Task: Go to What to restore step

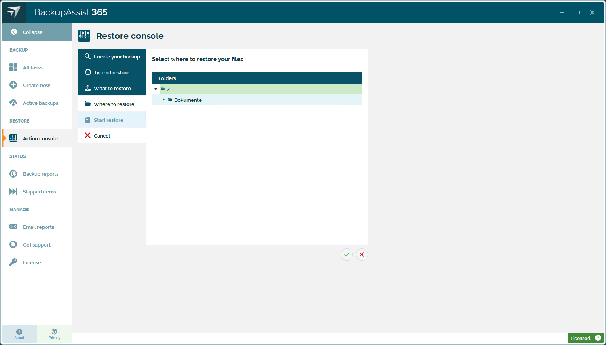Action: tap(112, 88)
